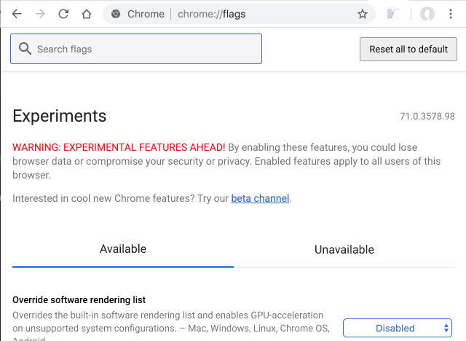This screenshot has height=341, width=466.
Task: Click the Experiments heading
Action: [x=60, y=116]
